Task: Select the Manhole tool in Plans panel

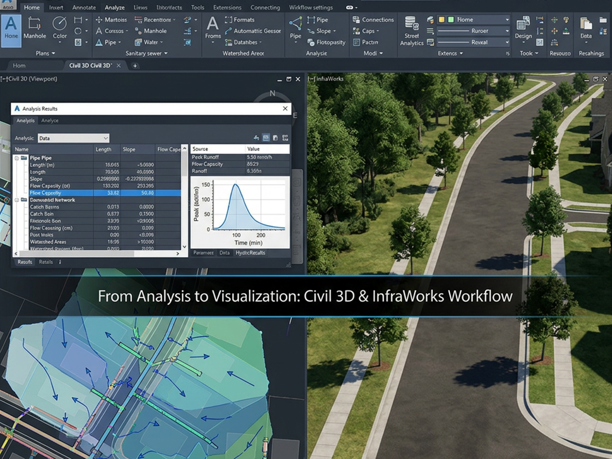Action: tap(35, 29)
